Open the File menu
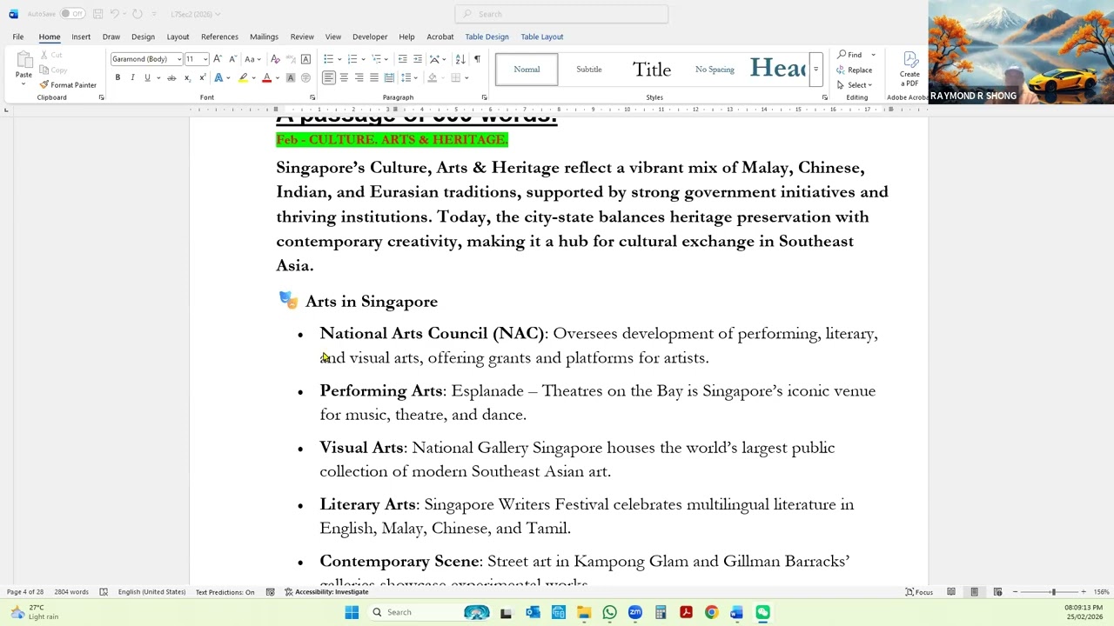The width and height of the screenshot is (1114, 626). 18,37
